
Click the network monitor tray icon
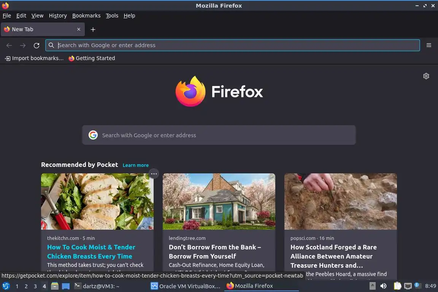408,286
